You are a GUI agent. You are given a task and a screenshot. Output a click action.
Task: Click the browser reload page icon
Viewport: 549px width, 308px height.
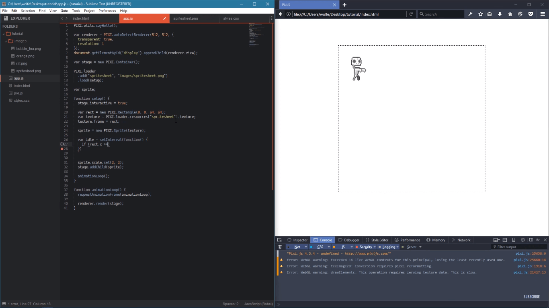coord(411,14)
